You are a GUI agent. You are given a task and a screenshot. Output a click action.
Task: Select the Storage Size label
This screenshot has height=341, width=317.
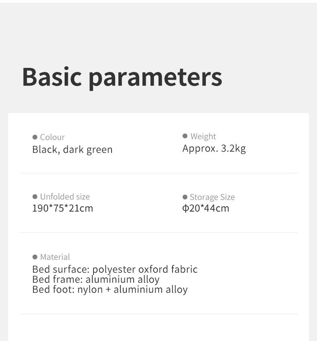[x=212, y=197]
